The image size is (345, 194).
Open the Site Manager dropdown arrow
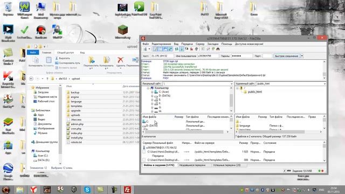pyautogui.click(x=149, y=49)
